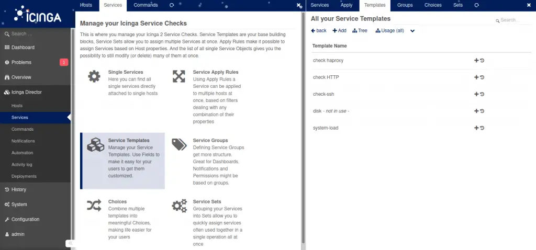
Task: Click templates Search field
Action: point(513,20)
